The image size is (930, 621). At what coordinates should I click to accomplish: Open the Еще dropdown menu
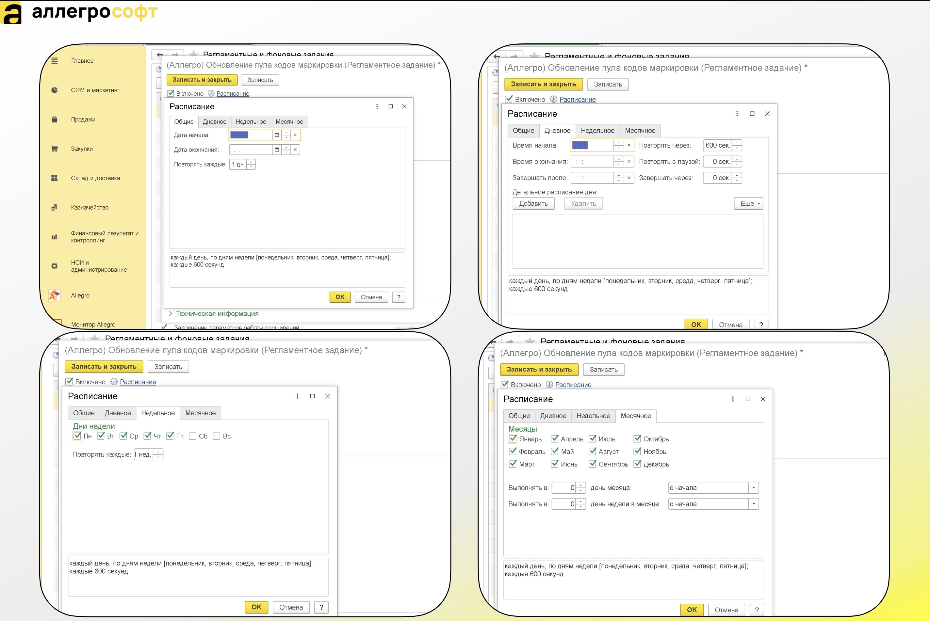point(748,203)
